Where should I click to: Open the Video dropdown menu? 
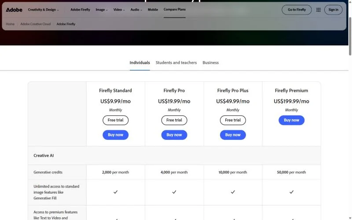(119, 10)
